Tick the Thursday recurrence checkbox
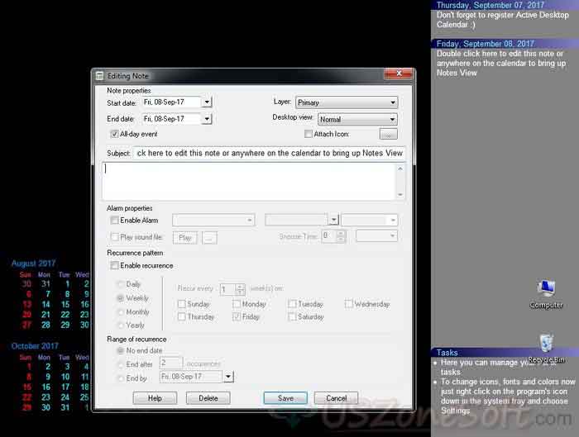The width and height of the screenshot is (579, 437). (182, 316)
